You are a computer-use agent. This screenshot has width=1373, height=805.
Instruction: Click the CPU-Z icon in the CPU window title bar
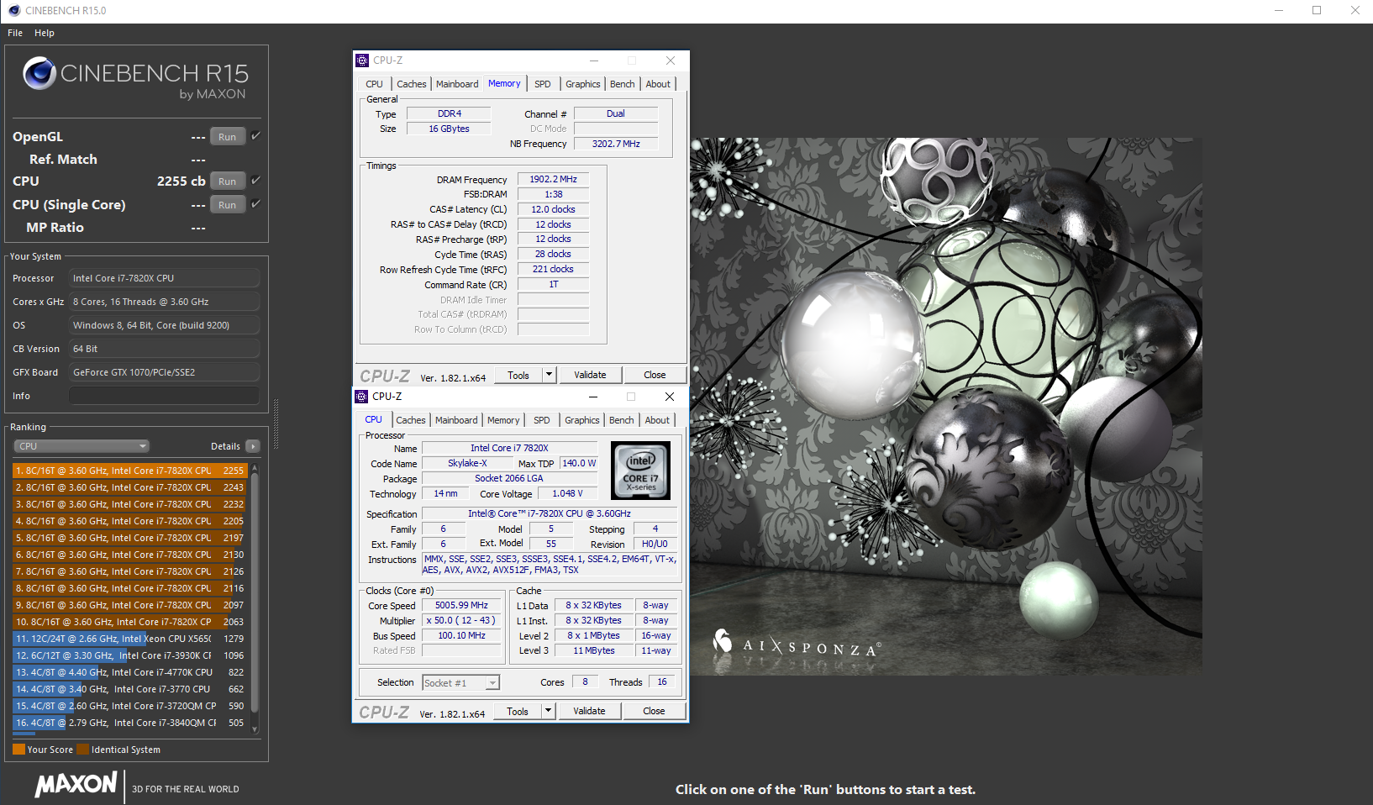click(x=362, y=397)
